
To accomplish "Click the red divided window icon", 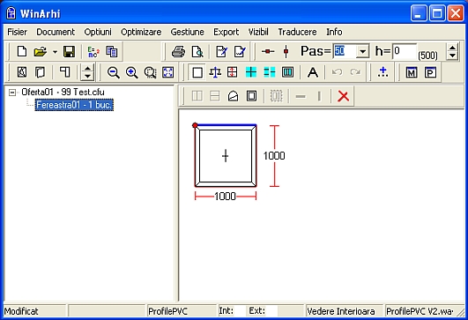I will tap(232, 72).
